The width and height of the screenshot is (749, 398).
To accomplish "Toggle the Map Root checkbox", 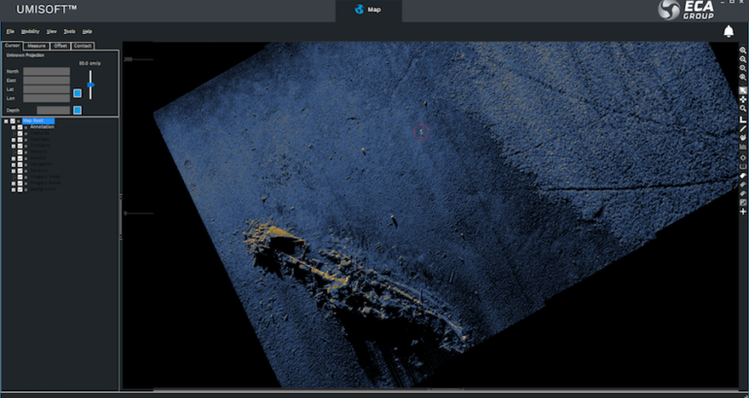I will tap(13, 120).
